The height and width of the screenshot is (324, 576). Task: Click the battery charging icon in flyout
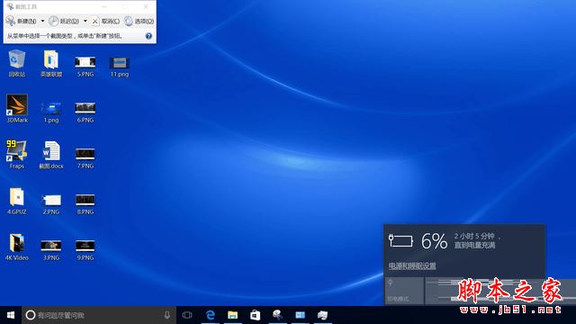[400, 241]
